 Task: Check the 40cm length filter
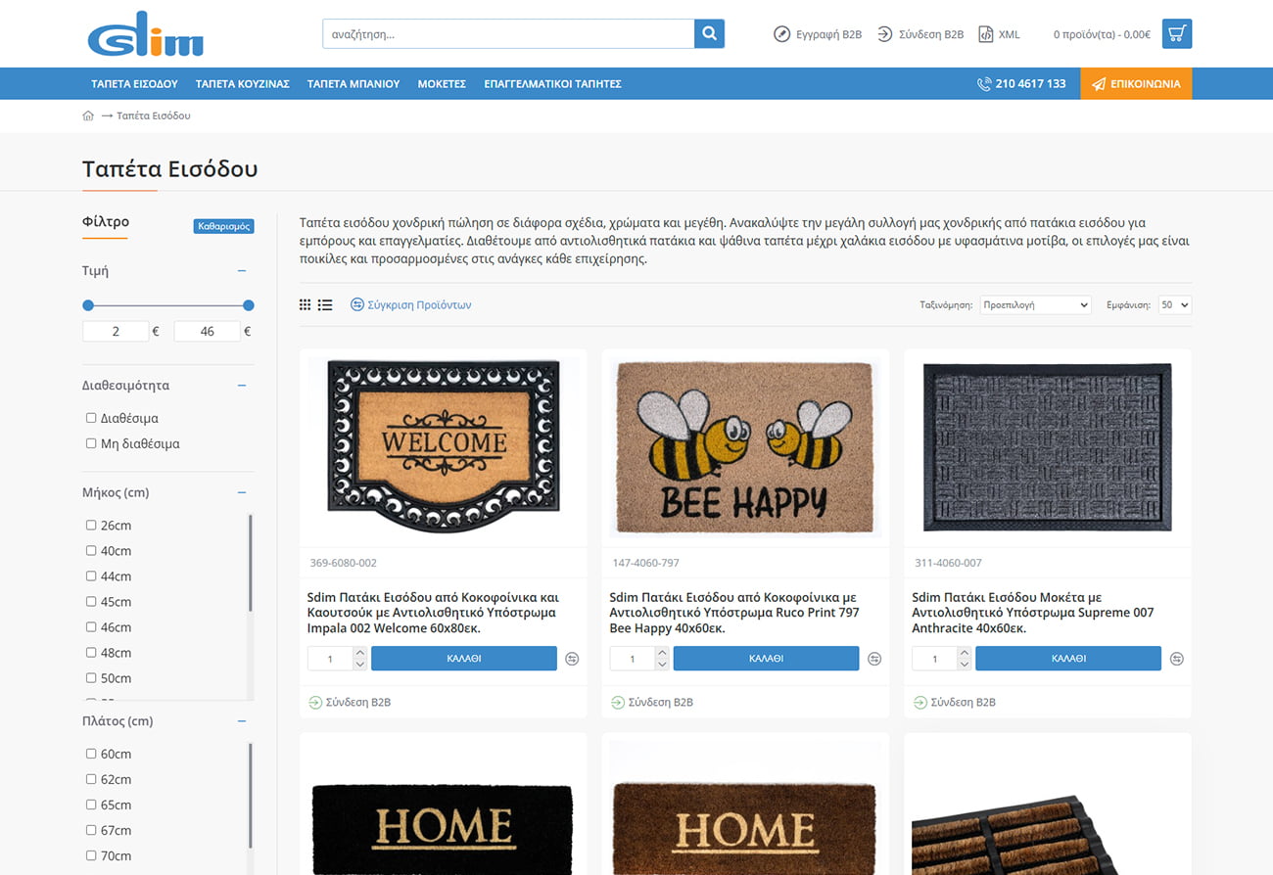[91, 551]
